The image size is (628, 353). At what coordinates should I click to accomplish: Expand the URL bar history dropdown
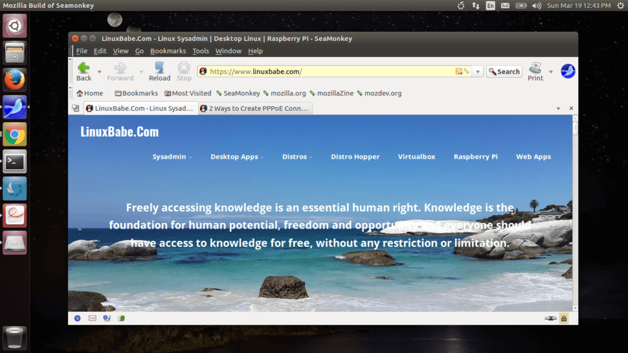point(478,71)
